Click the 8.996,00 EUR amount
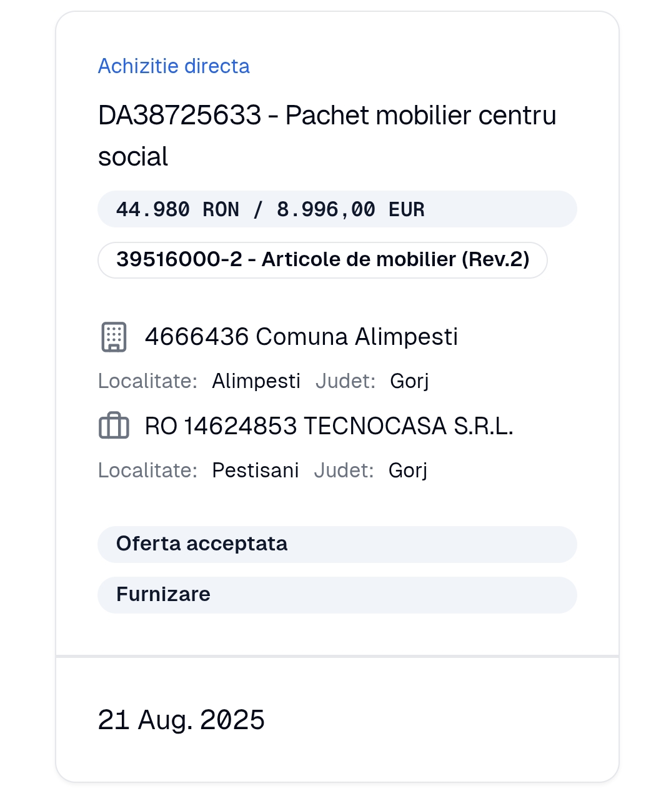This screenshot has height=791, width=666. coord(350,209)
